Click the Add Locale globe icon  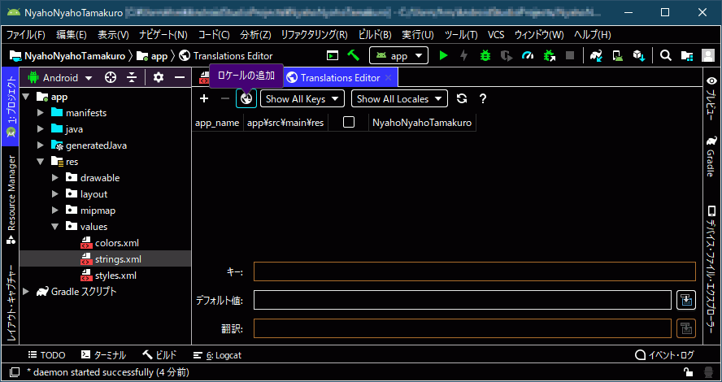[246, 98]
